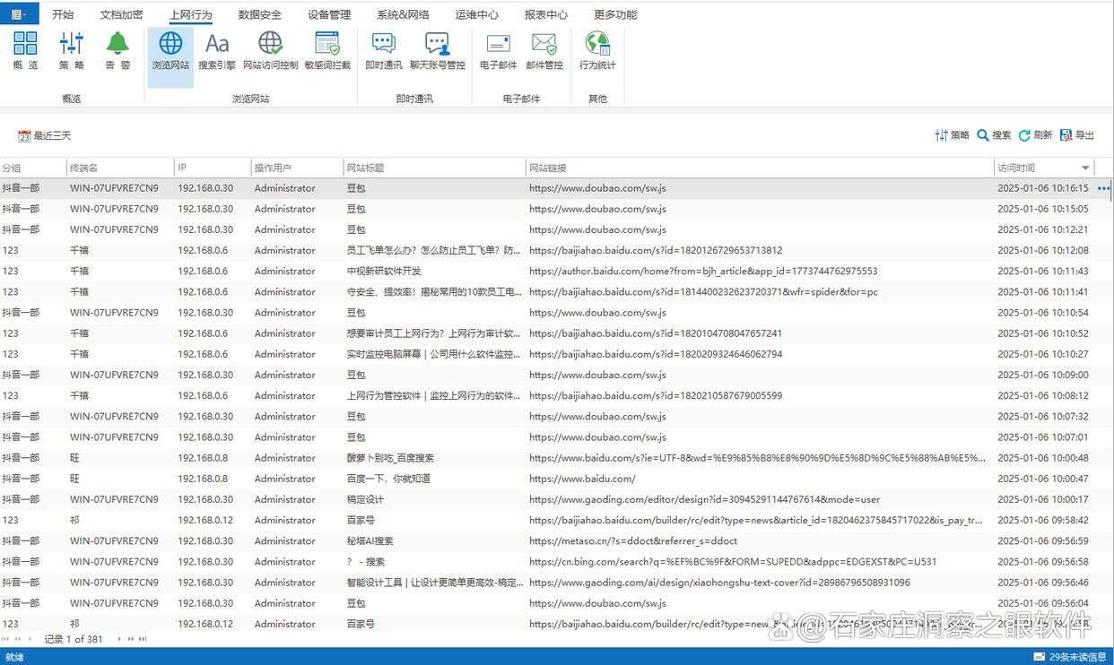
Task: Open the 告警 bell icon
Action: [x=117, y=51]
